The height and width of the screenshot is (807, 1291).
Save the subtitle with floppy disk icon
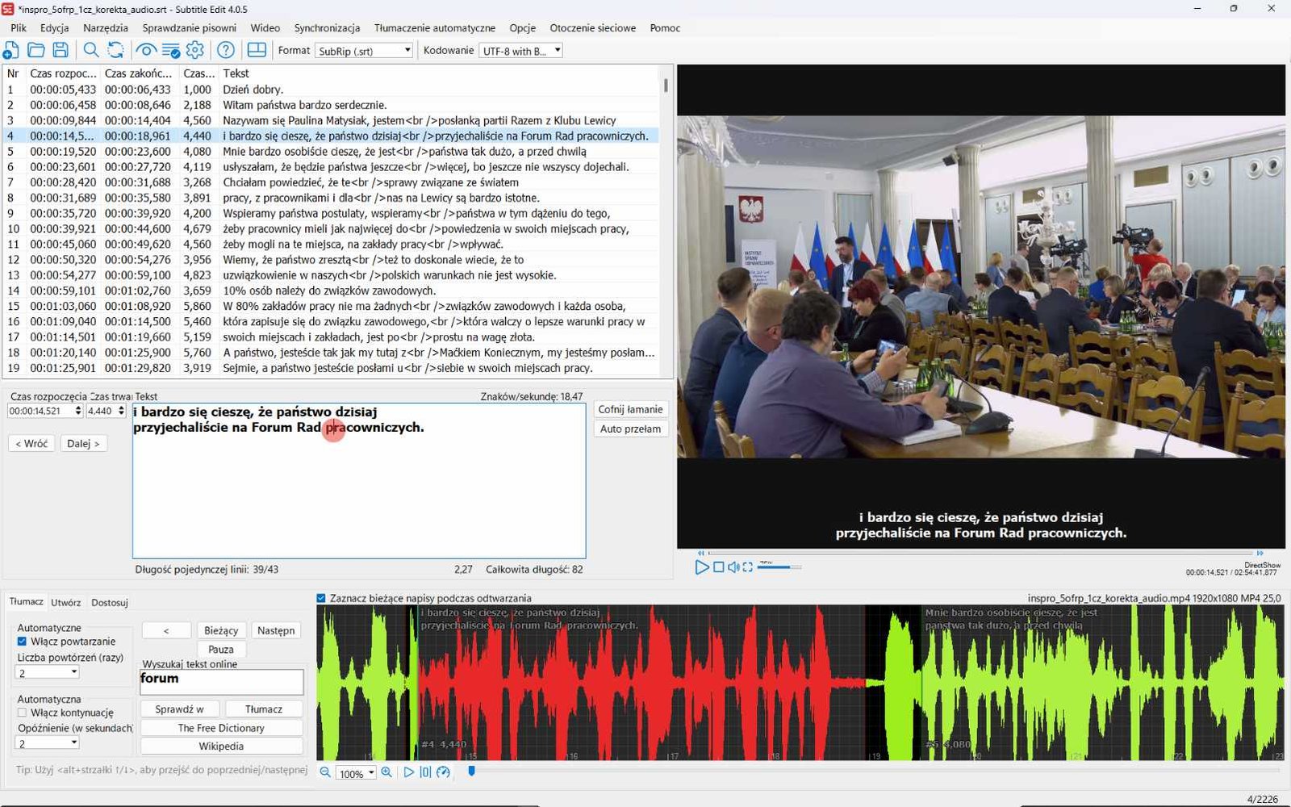pos(61,50)
